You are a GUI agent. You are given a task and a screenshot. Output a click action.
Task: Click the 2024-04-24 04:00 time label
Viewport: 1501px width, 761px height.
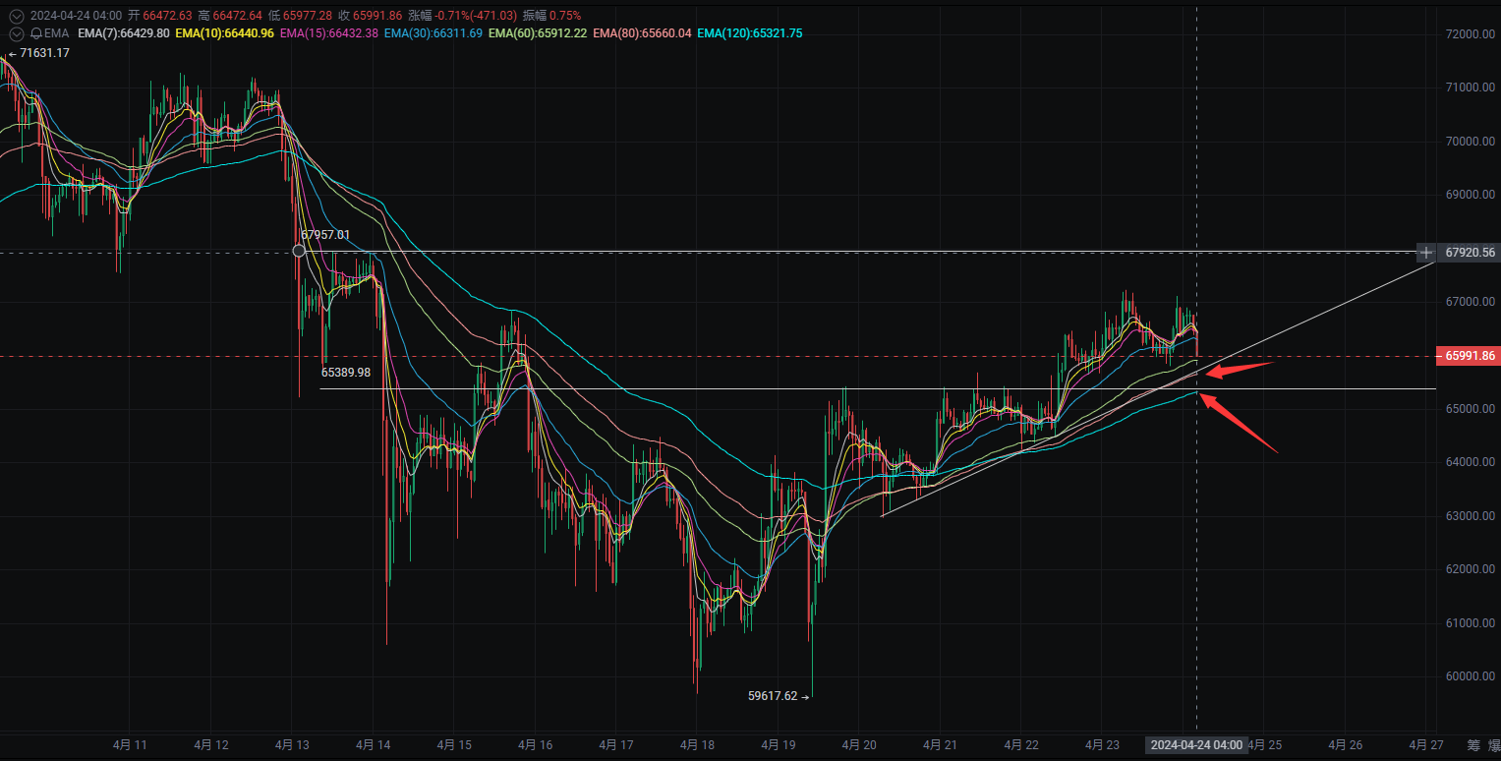click(1196, 745)
